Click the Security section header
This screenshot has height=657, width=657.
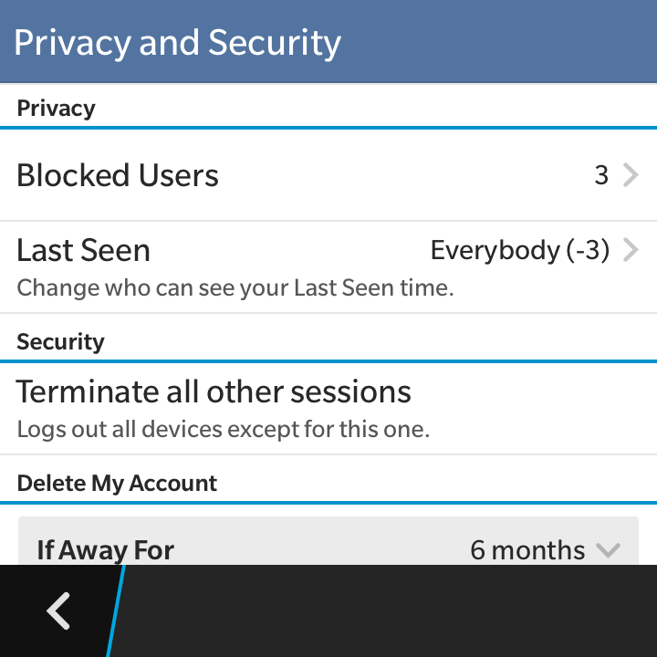(61, 342)
